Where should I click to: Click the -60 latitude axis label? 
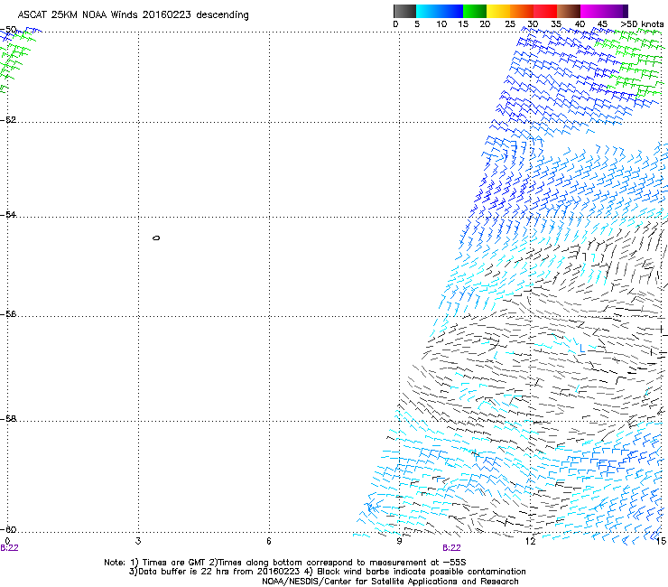point(8,530)
